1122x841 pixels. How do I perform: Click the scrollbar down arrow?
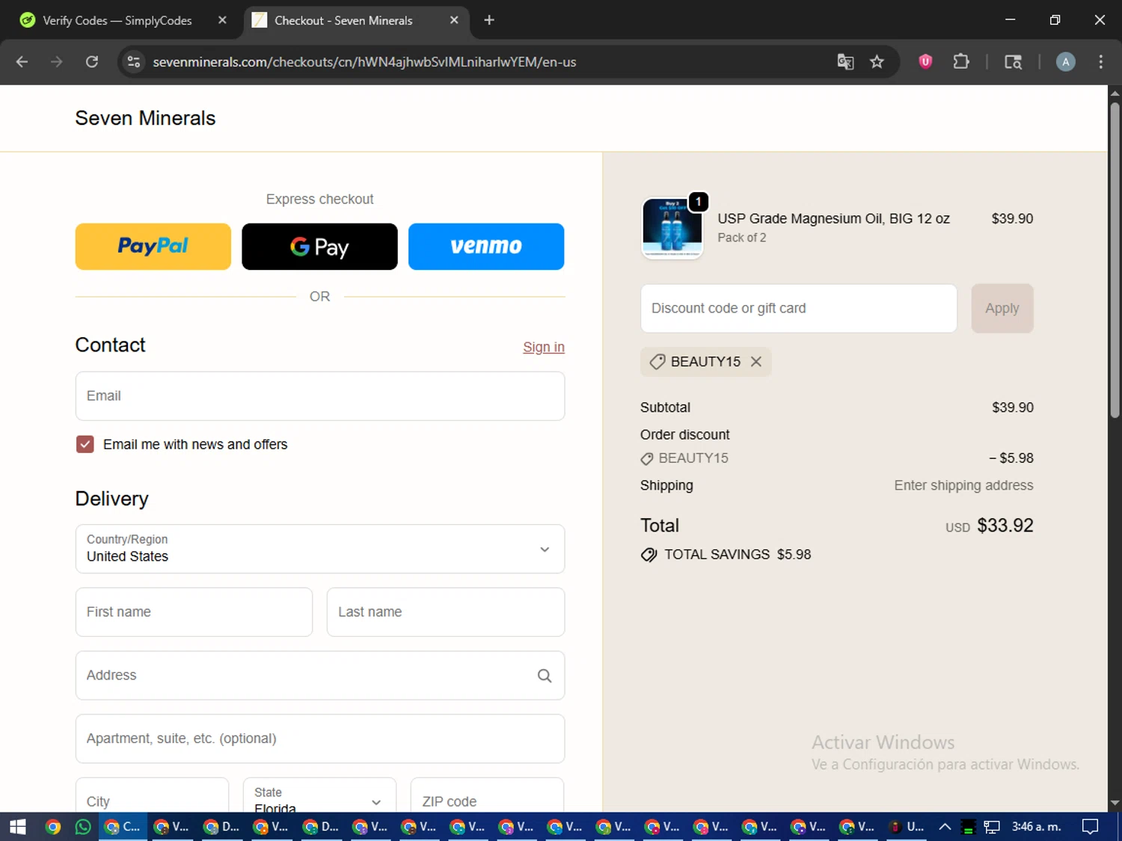pos(1115,804)
